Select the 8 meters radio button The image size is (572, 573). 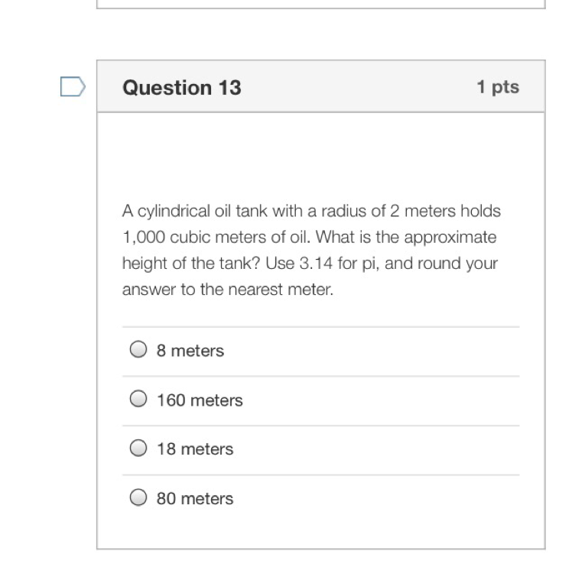pyautogui.click(x=138, y=350)
